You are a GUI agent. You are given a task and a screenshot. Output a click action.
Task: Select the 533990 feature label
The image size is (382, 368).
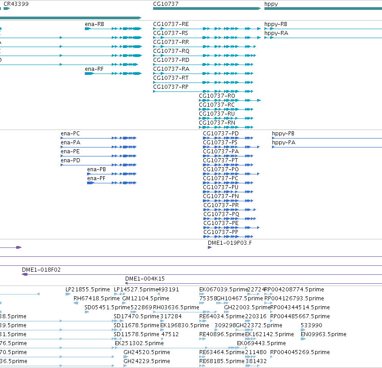(312, 325)
